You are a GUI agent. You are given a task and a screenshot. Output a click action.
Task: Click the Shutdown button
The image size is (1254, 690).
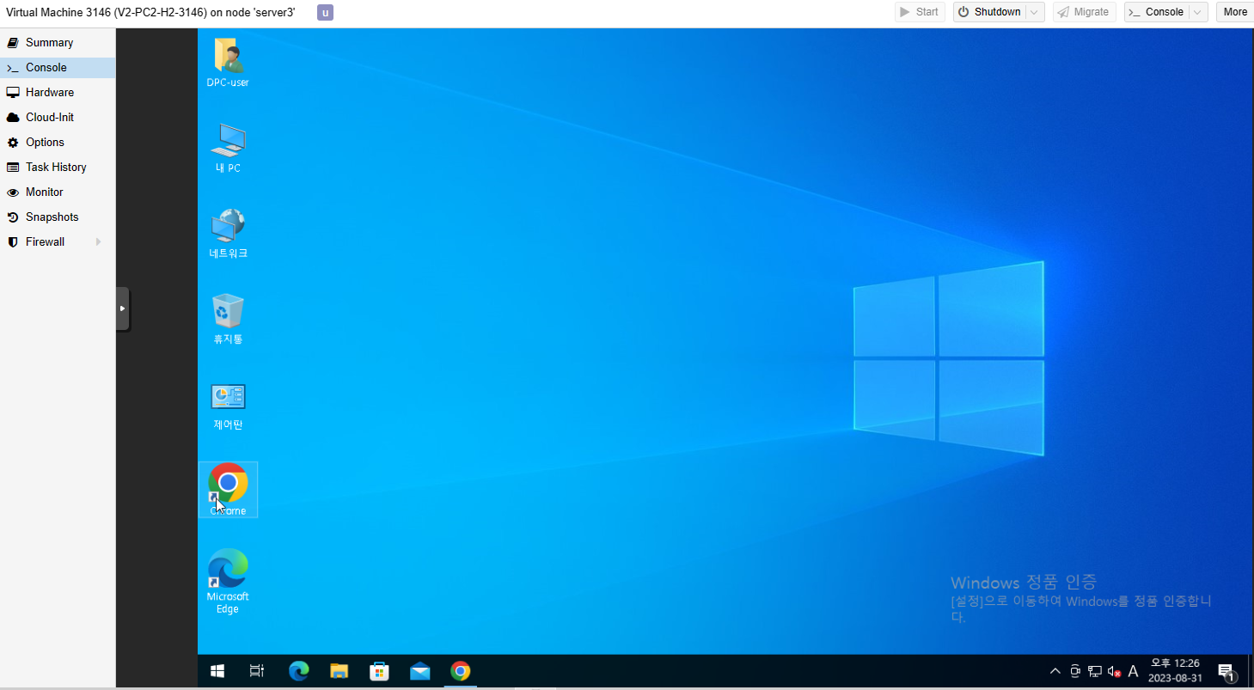pyautogui.click(x=989, y=12)
